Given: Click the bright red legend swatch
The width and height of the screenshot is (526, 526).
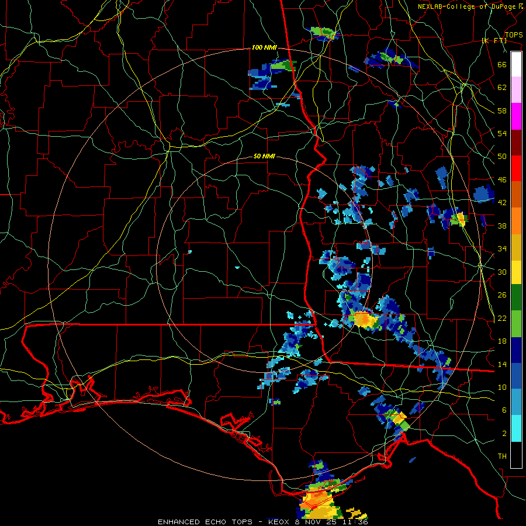Looking at the screenshot, I should (x=516, y=168).
